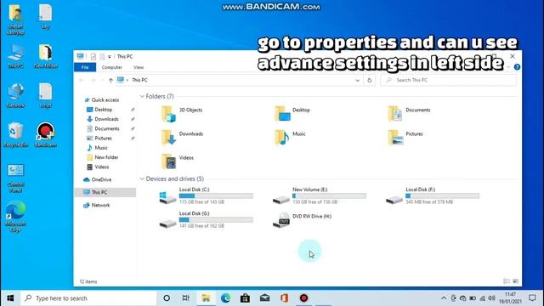This screenshot has width=544, height=306.
Task: Select Local Disk (G:) drive
Action: point(206,219)
